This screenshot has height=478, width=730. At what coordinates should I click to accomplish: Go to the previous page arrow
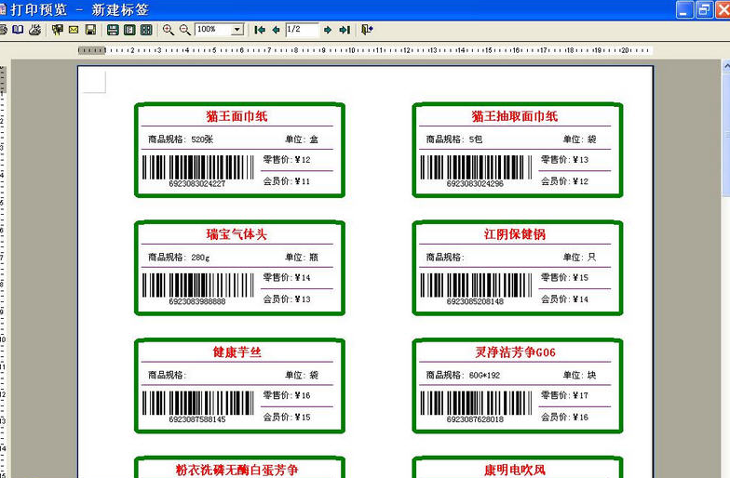(x=276, y=30)
